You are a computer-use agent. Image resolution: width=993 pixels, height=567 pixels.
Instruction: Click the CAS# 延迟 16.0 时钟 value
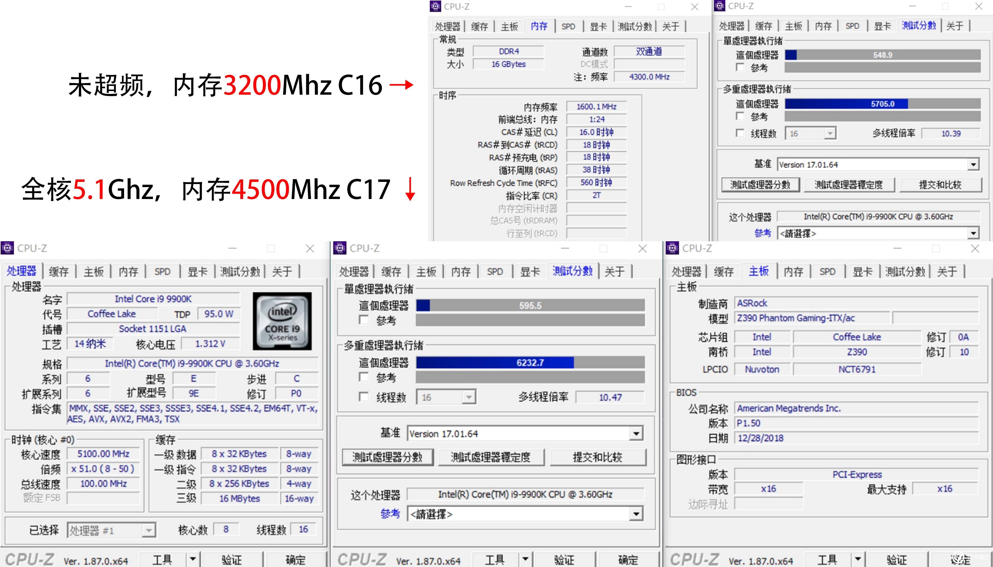pos(596,132)
